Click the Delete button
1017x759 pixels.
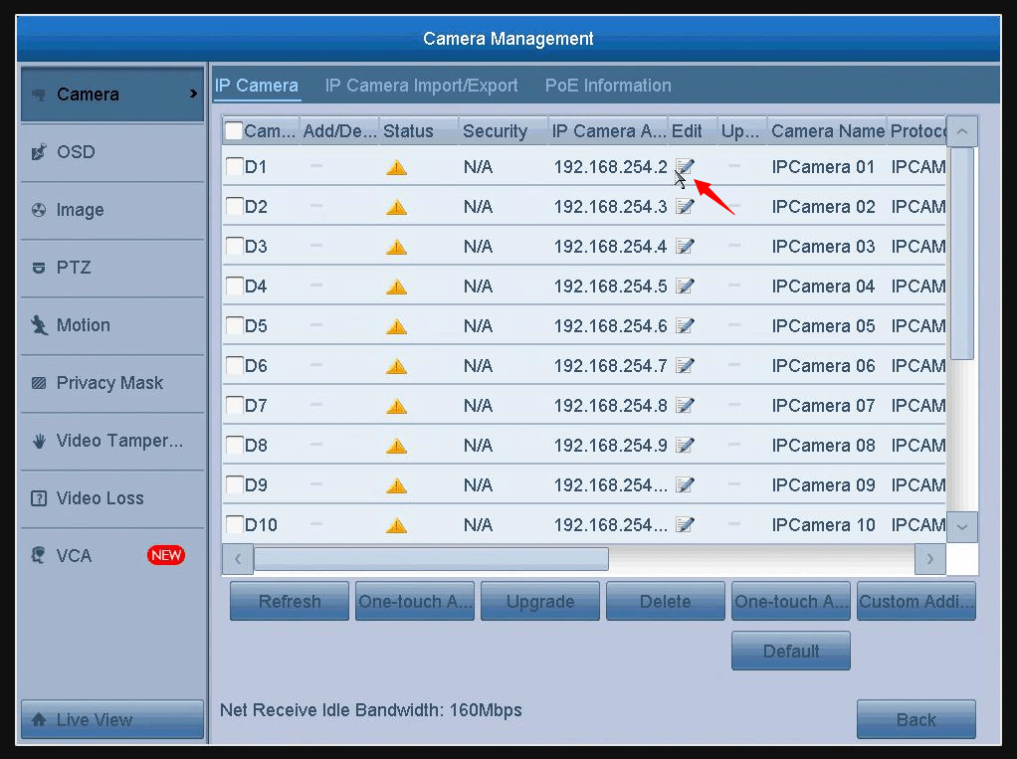pyautogui.click(x=665, y=601)
